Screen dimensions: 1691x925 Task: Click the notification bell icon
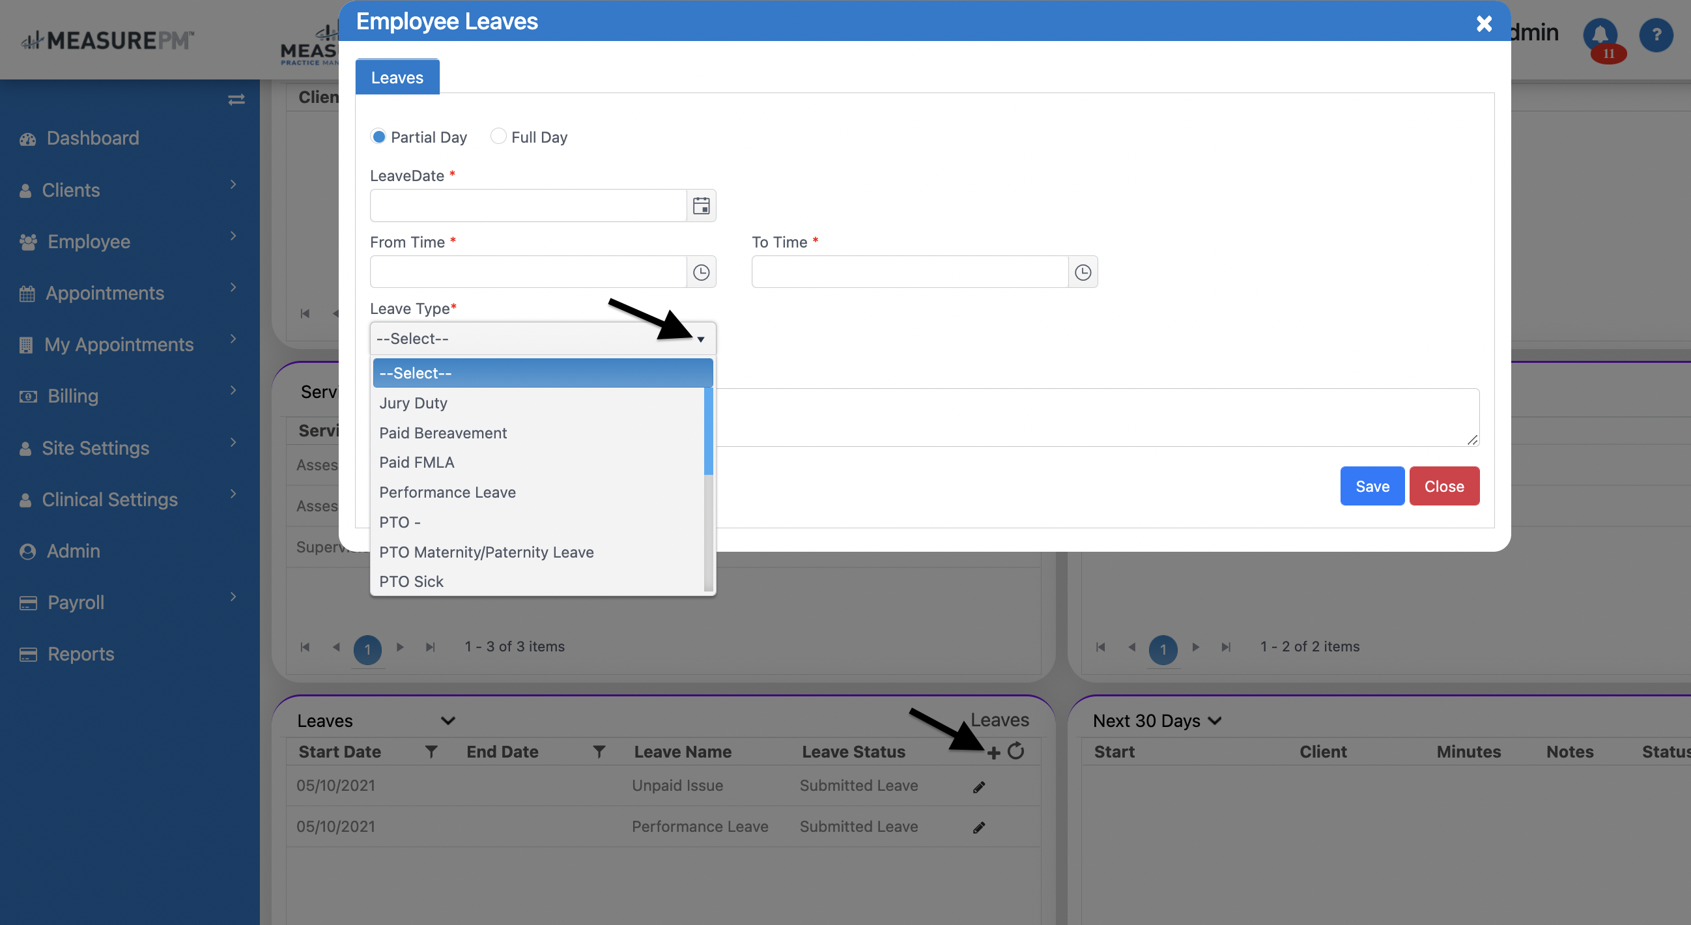coord(1600,34)
